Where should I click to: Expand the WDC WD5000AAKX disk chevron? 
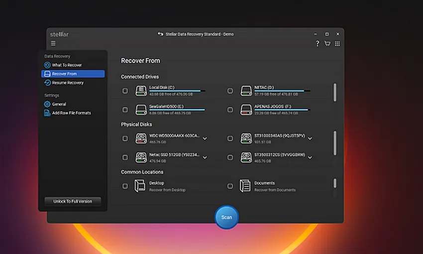click(205, 138)
